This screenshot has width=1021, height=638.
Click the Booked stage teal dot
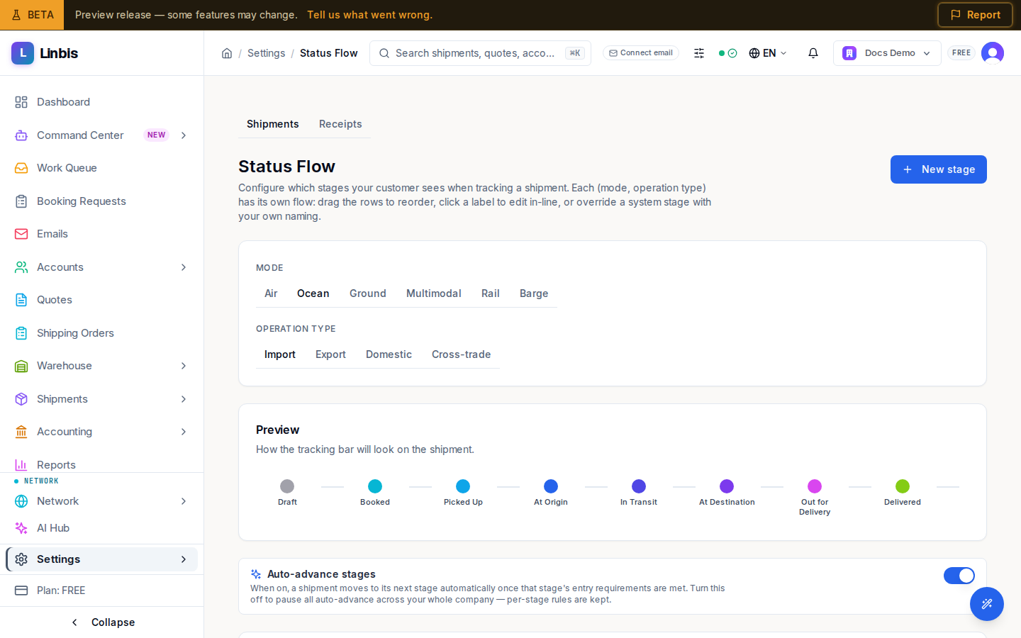tap(375, 486)
